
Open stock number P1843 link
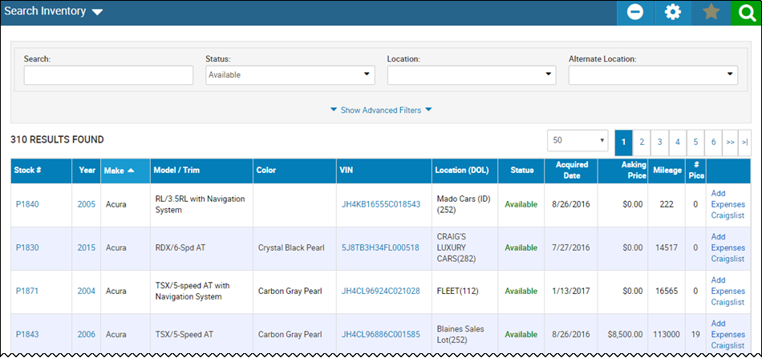pos(27,334)
